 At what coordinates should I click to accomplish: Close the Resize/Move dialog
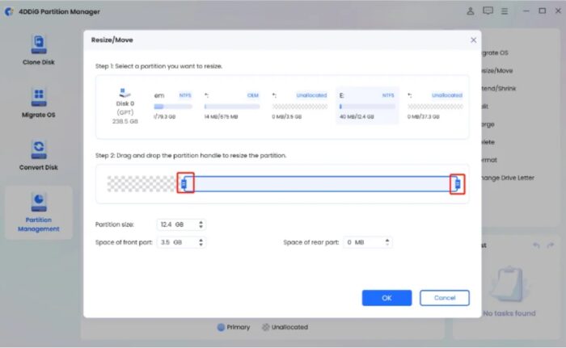coord(473,40)
